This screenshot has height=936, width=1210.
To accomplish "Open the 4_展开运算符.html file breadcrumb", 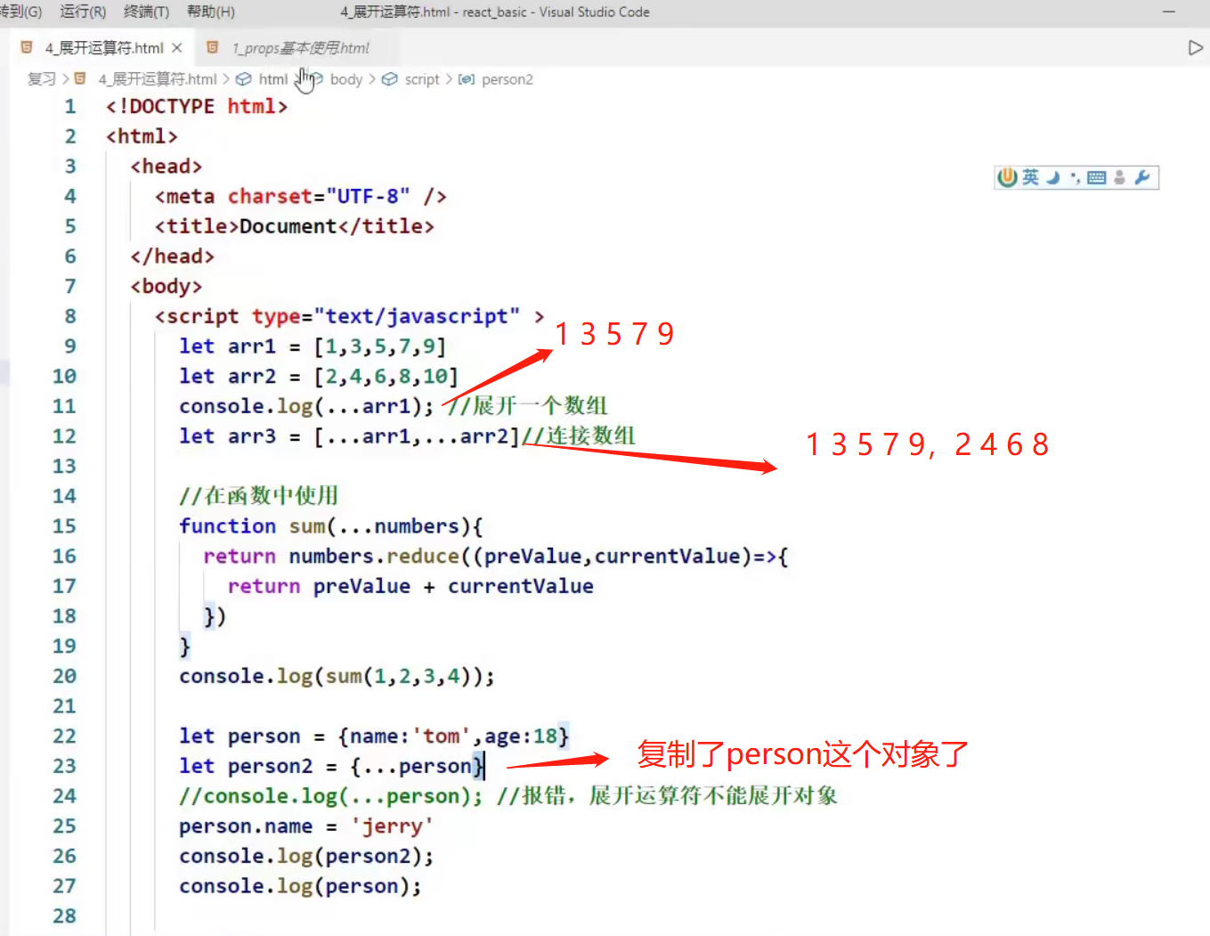I will click(x=158, y=79).
